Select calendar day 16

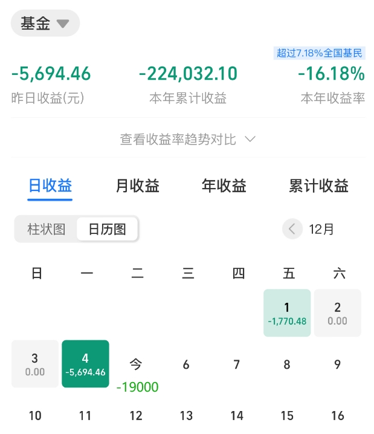pyautogui.click(x=338, y=416)
